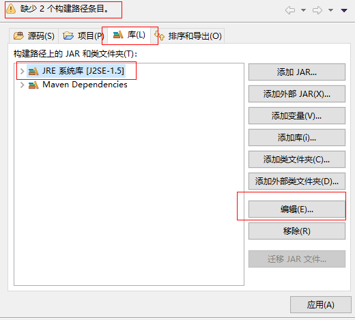
Task: Click the 添加外部类文件夹(D)... button
Action: pyautogui.click(x=297, y=181)
